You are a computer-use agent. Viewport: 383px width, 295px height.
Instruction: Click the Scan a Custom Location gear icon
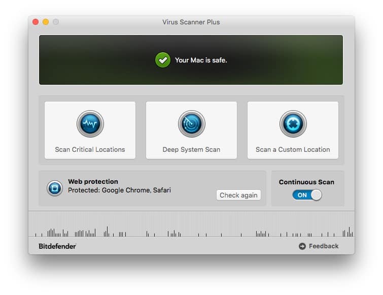pyautogui.click(x=293, y=124)
